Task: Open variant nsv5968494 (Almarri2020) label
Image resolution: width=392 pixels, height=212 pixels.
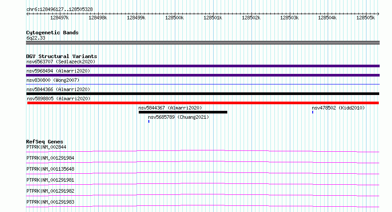Action: point(58,71)
